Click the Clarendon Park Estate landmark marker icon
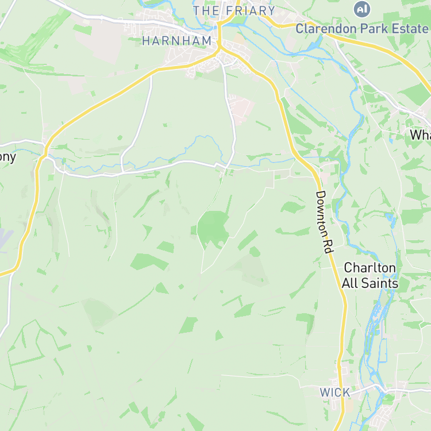 (x=361, y=9)
